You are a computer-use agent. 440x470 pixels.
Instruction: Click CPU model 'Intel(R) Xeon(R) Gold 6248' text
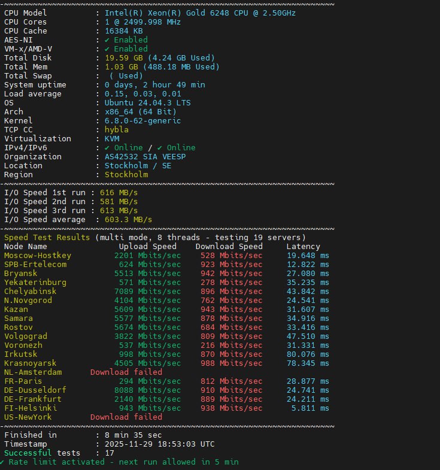(x=166, y=13)
